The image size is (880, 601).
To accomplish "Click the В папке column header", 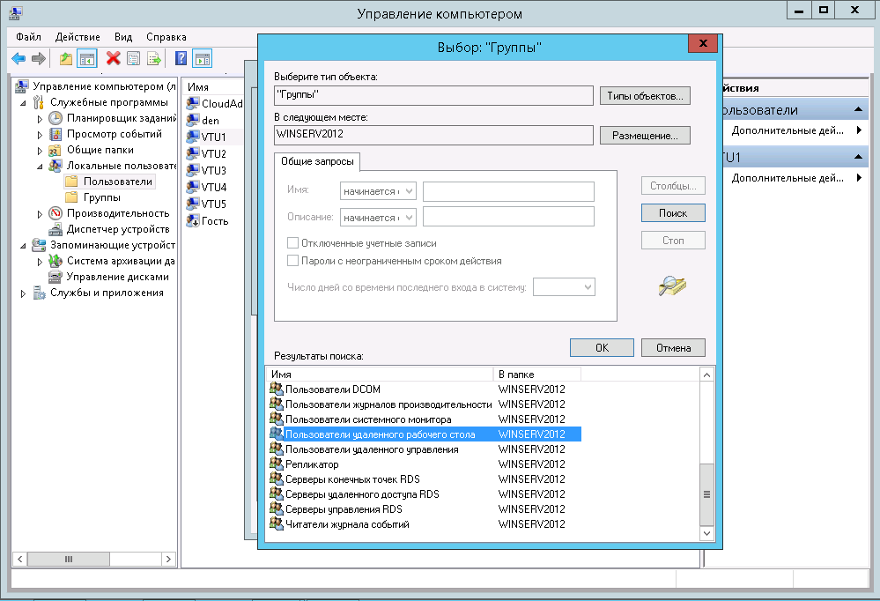I will pos(537,374).
